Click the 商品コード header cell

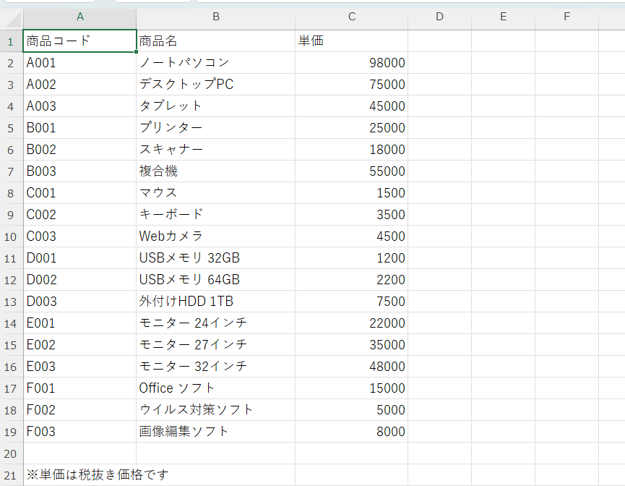79,40
